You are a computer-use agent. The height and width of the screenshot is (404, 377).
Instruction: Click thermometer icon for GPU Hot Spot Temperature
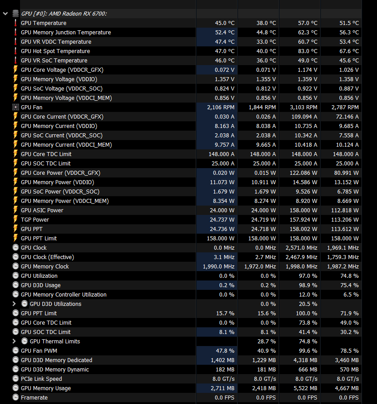(16, 51)
